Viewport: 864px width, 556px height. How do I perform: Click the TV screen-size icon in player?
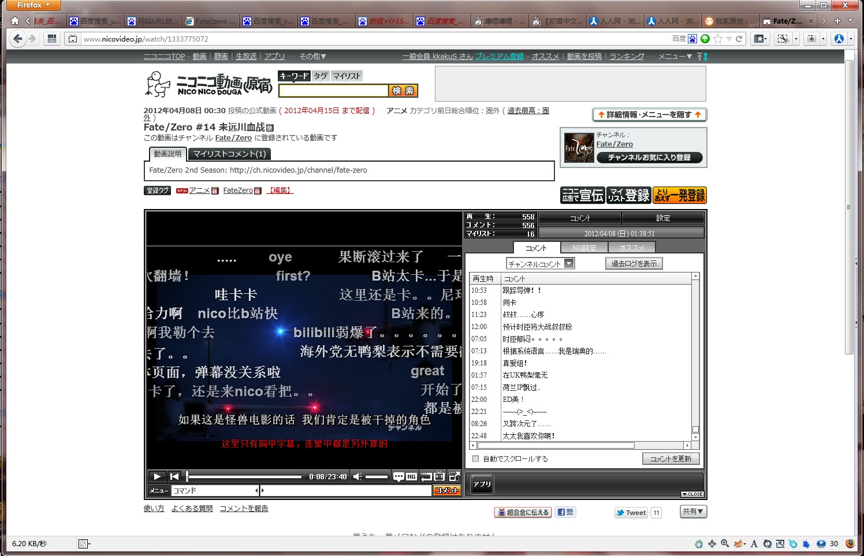point(440,476)
